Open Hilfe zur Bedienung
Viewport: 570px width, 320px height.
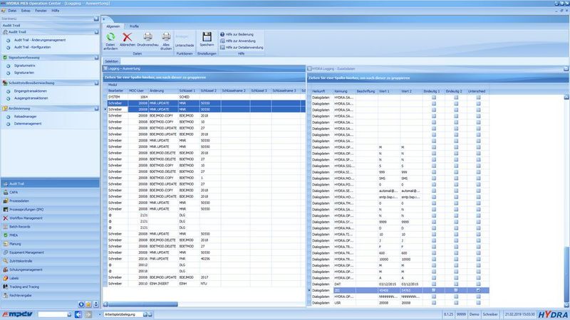[237, 34]
